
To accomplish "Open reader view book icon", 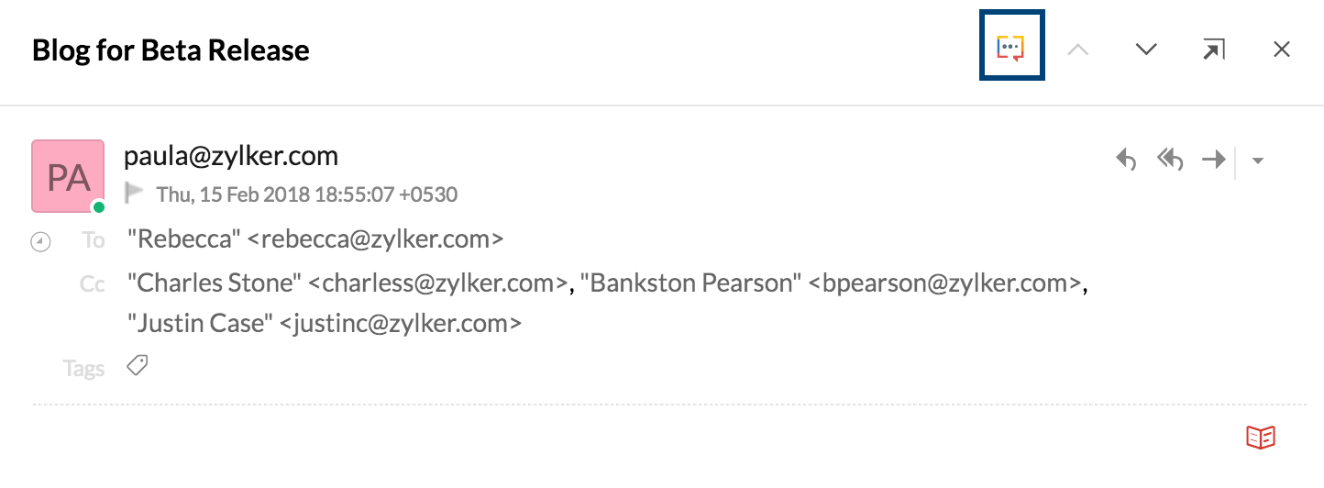I will [x=1261, y=438].
